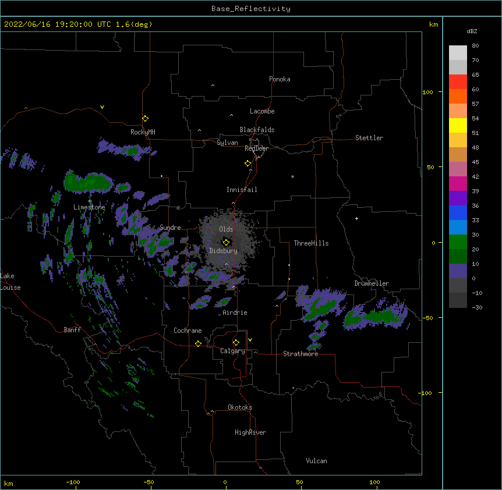Click the yellow V marker east of Calgary
The width and height of the screenshot is (502, 490).
(x=250, y=340)
